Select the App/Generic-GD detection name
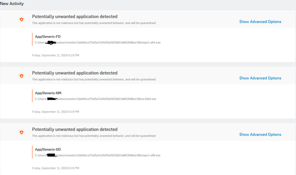296x175 pixels. pos(48,150)
